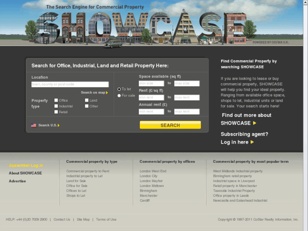Click the yellow SEARCH button
308x231 pixels.
coord(170,125)
